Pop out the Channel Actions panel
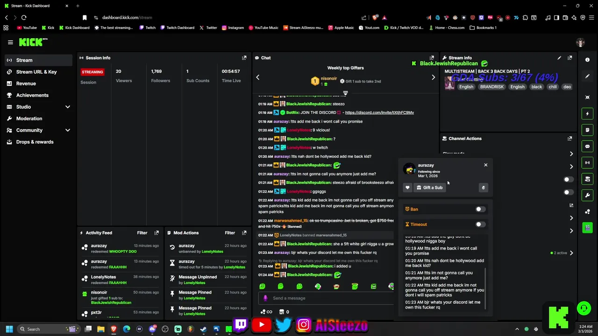This screenshot has width=598, height=336. click(570, 139)
